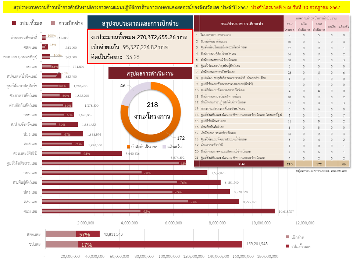Click the 'ศมม.เลย' bar in main chart
The image size is (353, 264).
(158, 211)
